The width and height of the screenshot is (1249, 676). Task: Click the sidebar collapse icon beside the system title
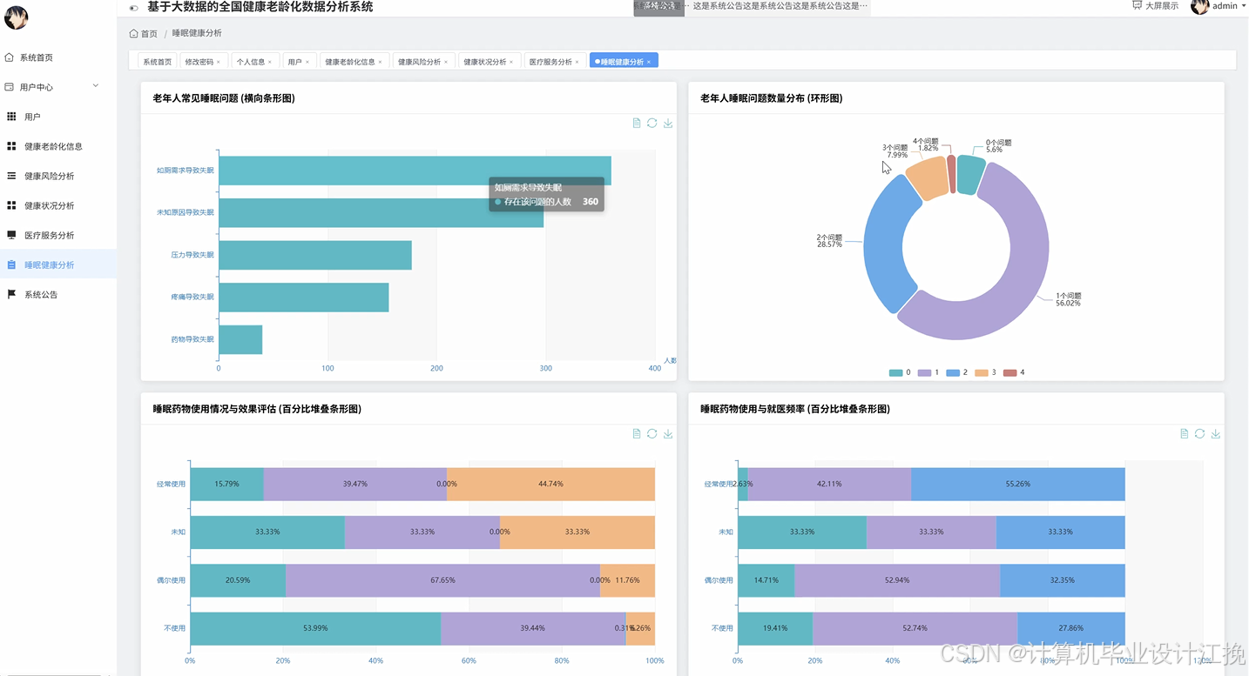tap(133, 8)
